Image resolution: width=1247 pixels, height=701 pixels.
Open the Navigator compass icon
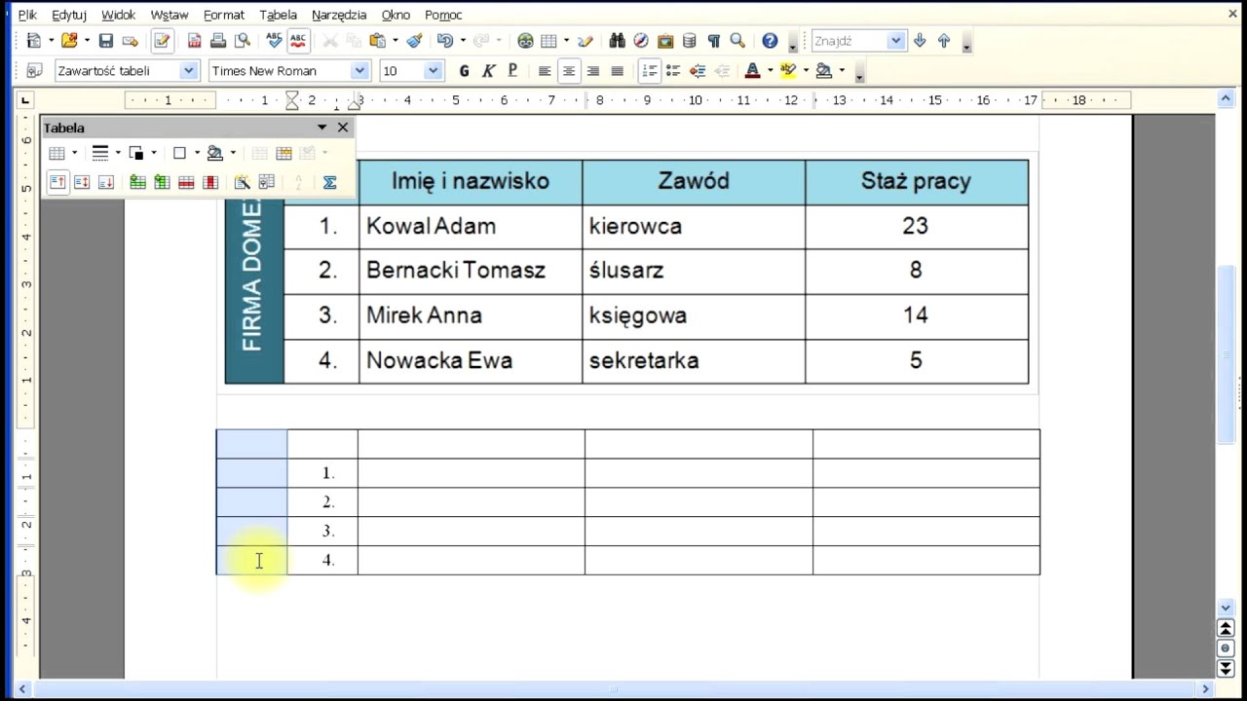(x=641, y=41)
